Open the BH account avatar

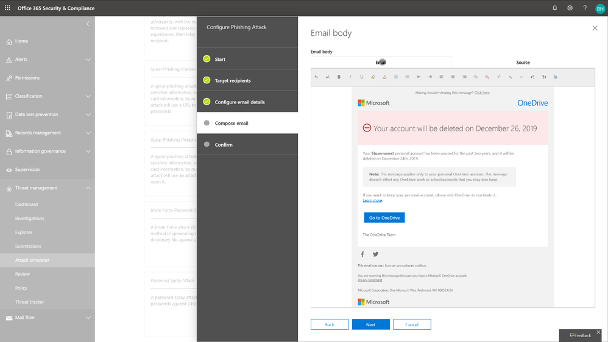point(600,9)
